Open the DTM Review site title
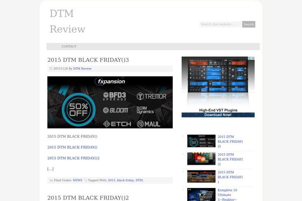The height and width of the screenshot is (201, 302). pos(67,21)
